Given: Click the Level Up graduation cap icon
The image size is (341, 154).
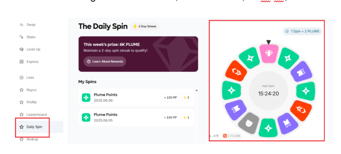Looking at the screenshot, I should [21, 49].
